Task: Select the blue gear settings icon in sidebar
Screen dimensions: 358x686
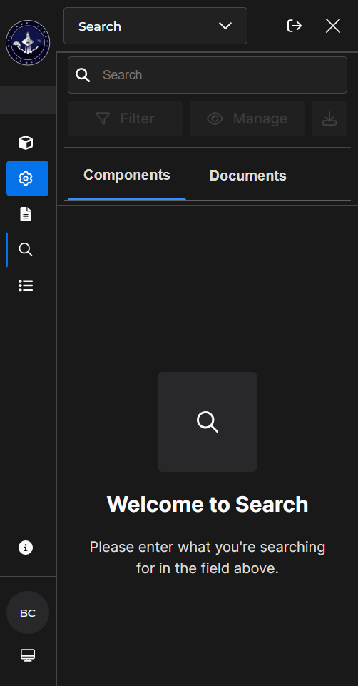Action: tap(28, 178)
